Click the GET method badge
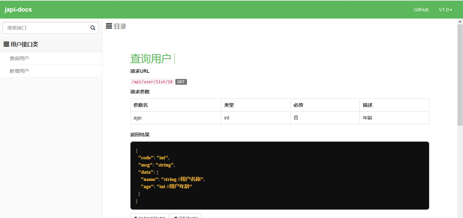Viewport: 463px width, 218px height. [x=181, y=82]
